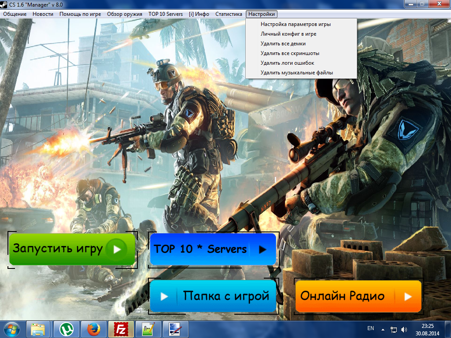Image resolution: width=451 pixels, height=338 pixels.
Task: Click the green Запустить игру button
Action: (72, 249)
